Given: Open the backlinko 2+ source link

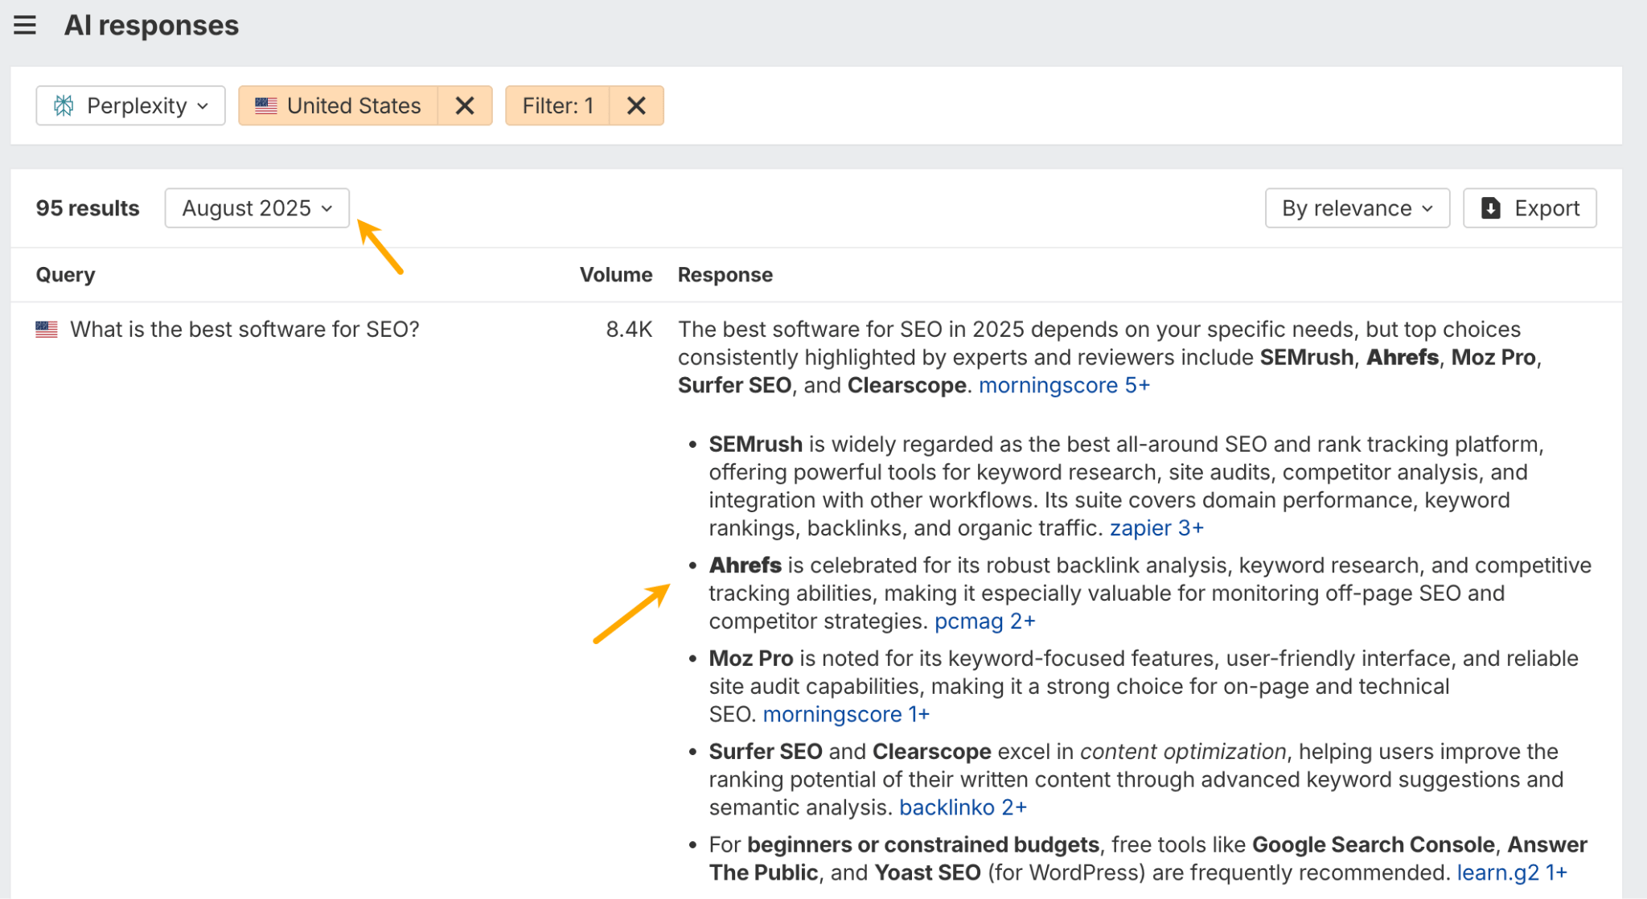Looking at the screenshot, I should pyautogui.click(x=963, y=807).
